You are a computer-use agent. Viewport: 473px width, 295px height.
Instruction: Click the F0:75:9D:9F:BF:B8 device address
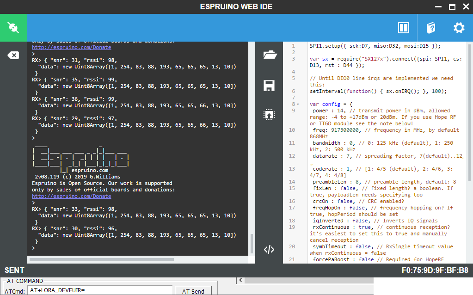[435, 270]
